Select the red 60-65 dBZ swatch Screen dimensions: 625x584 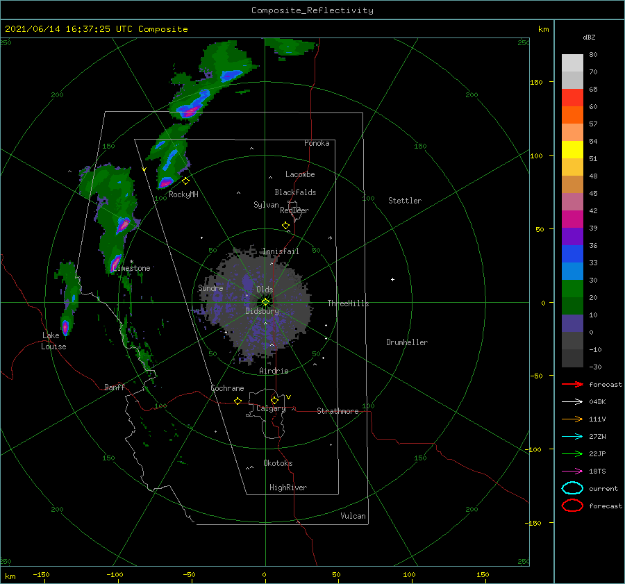[572, 98]
